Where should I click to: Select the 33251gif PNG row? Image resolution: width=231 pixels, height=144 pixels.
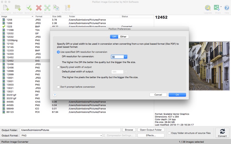[25, 98]
